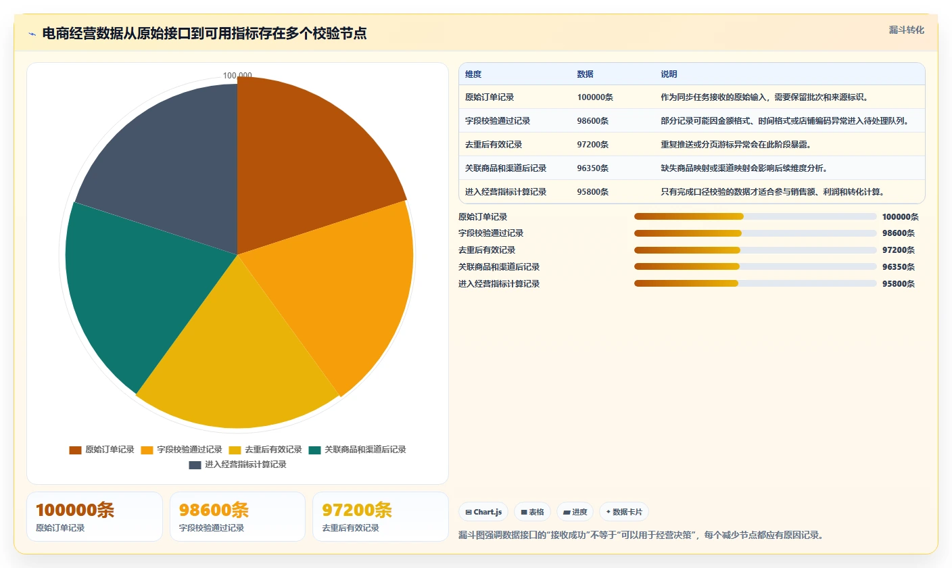The image size is (952, 568).
Task: Toggle the 关联商品和渠道后记录 legend swatch
Action: pos(314,450)
